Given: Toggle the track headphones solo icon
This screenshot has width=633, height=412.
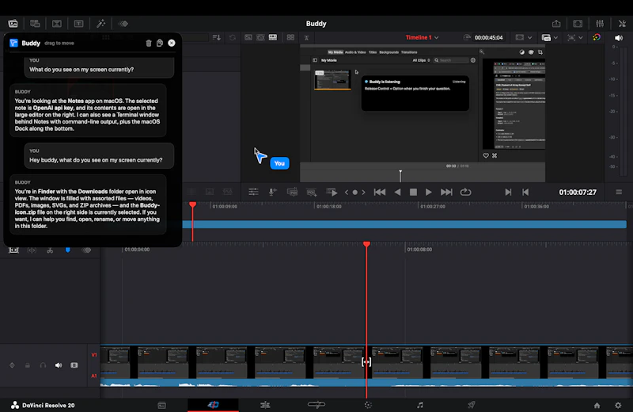Looking at the screenshot, I should pyautogui.click(x=43, y=365).
